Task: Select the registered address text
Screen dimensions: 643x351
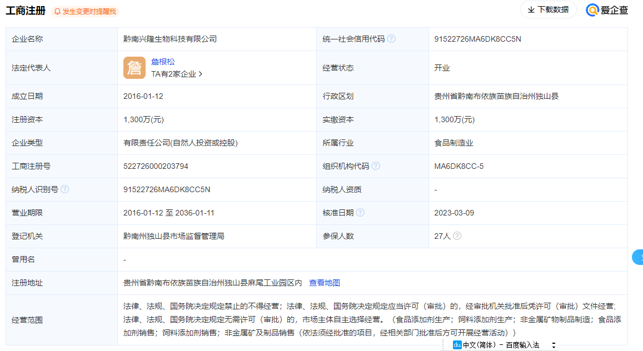Action: [x=213, y=283]
